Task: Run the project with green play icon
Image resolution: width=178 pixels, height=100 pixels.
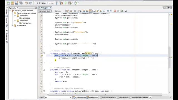Action: pyautogui.click(x=66, y=3)
